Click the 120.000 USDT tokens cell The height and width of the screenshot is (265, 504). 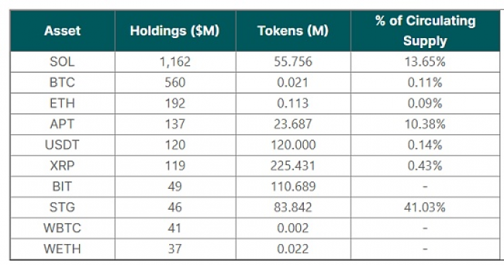[293, 145]
